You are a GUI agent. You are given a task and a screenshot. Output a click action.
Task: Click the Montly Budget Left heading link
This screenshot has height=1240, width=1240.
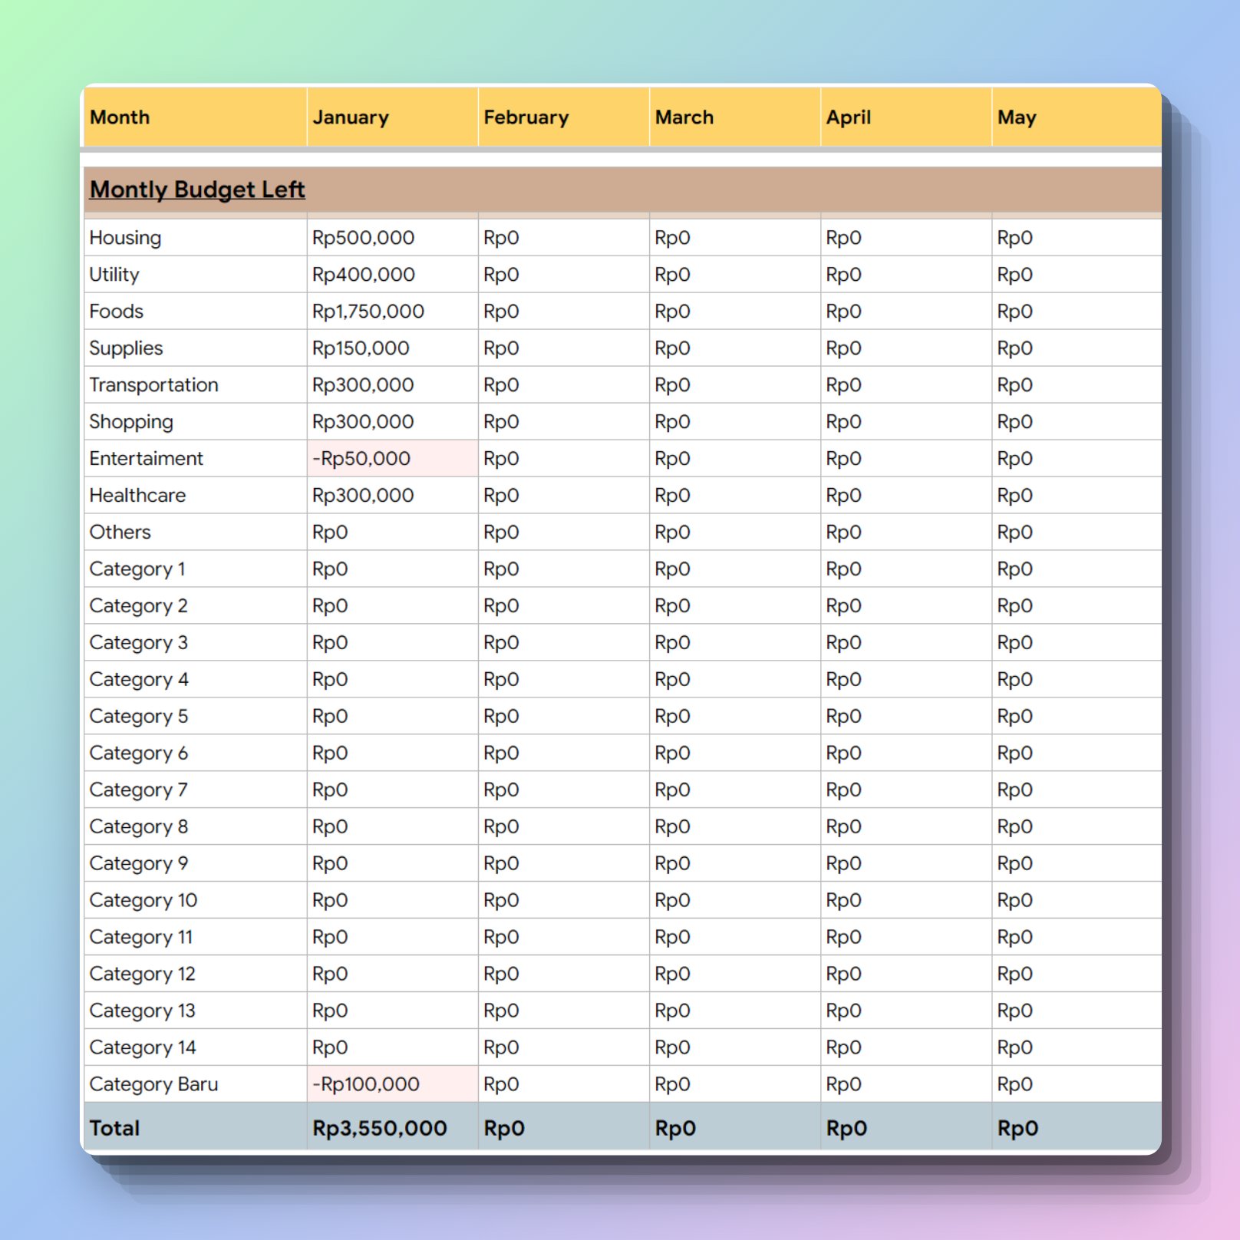point(196,189)
